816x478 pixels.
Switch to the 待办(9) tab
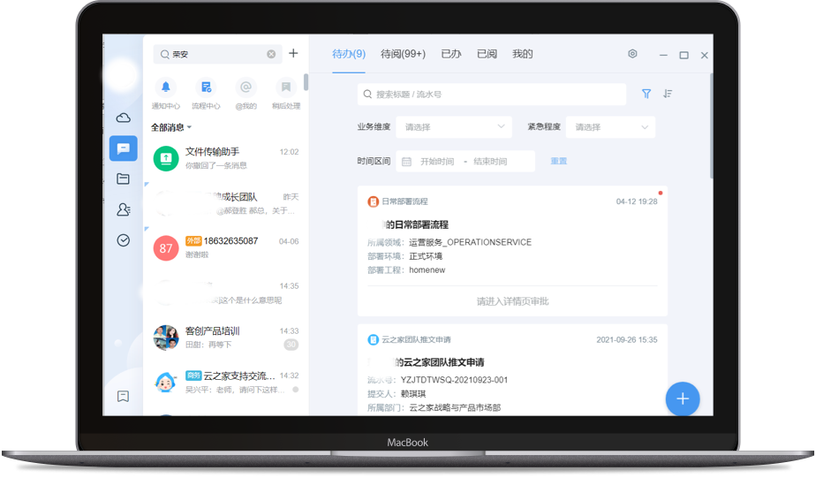[349, 54]
